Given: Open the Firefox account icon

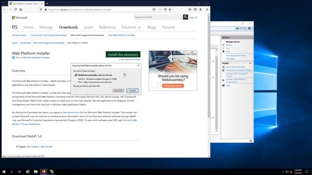Looking at the screenshot, I should (200, 9).
